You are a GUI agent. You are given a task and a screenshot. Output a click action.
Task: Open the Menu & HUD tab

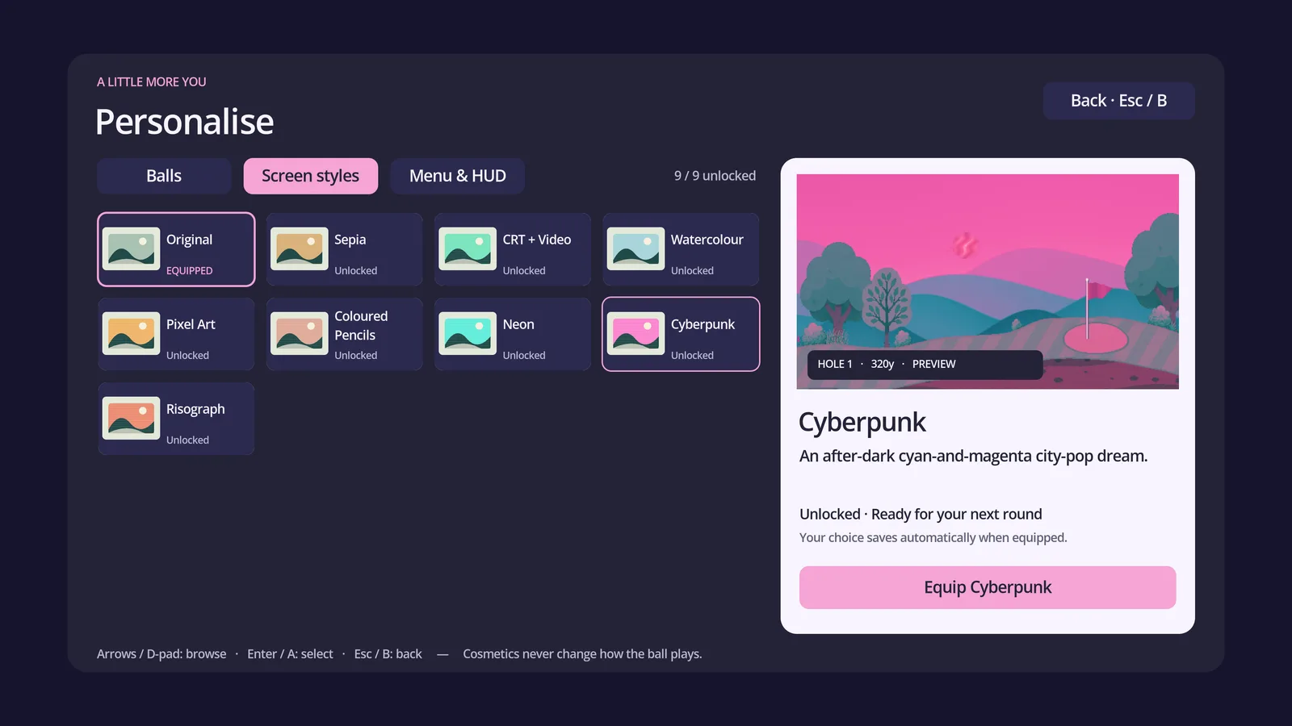[x=458, y=176]
